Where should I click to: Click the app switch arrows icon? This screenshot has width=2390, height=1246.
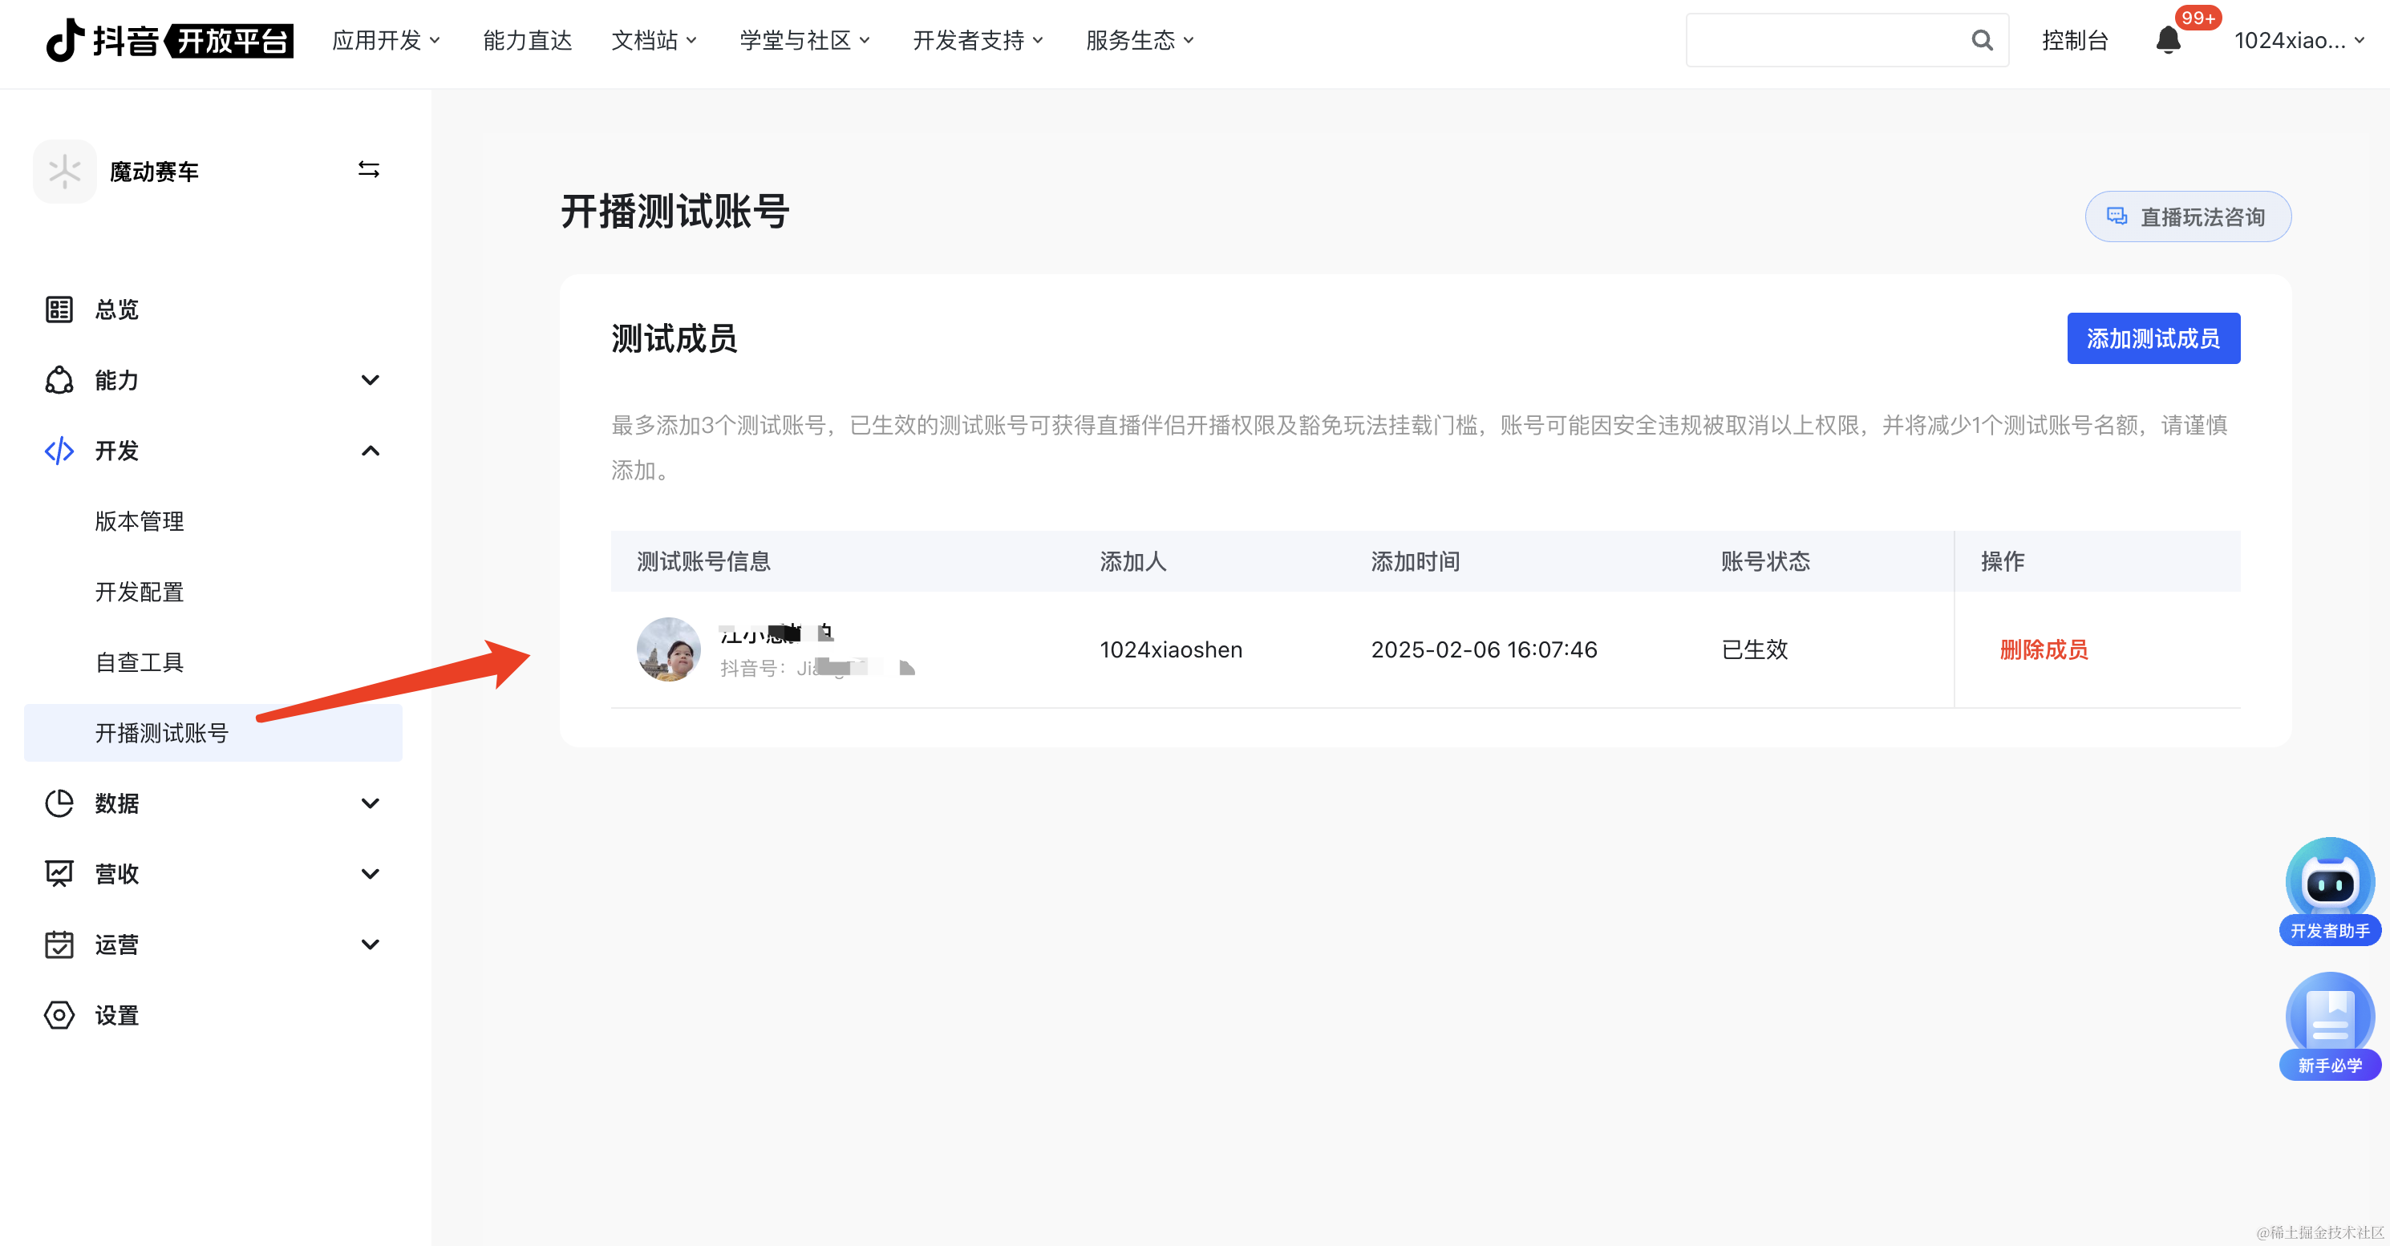click(x=368, y=170)
